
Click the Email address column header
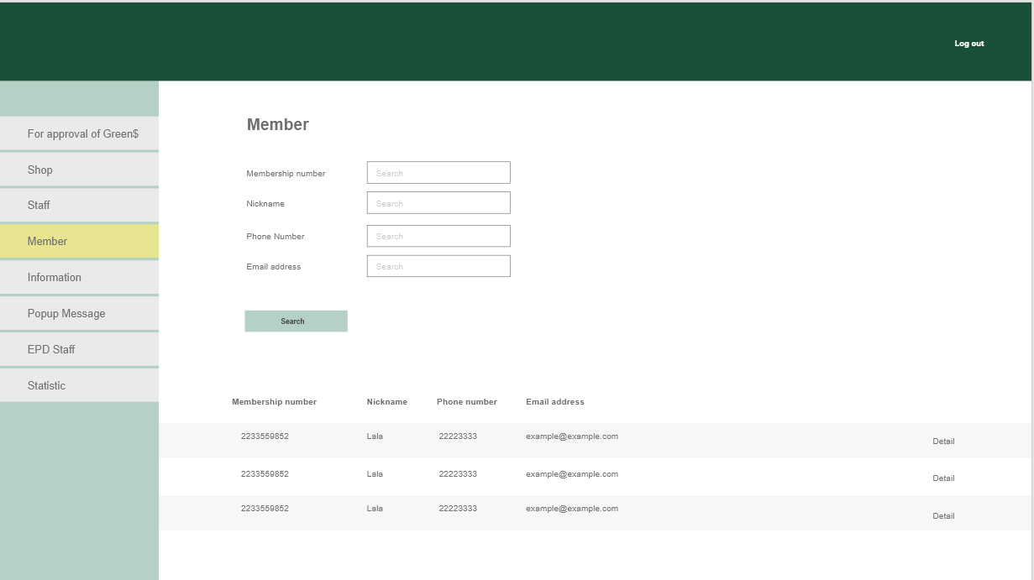click(554, 402)
